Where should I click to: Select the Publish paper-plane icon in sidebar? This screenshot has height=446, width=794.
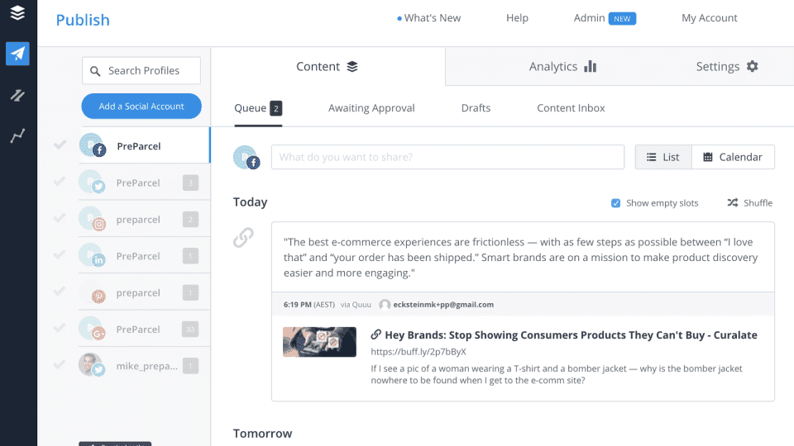pyautogui.click(x=17, y=54)
